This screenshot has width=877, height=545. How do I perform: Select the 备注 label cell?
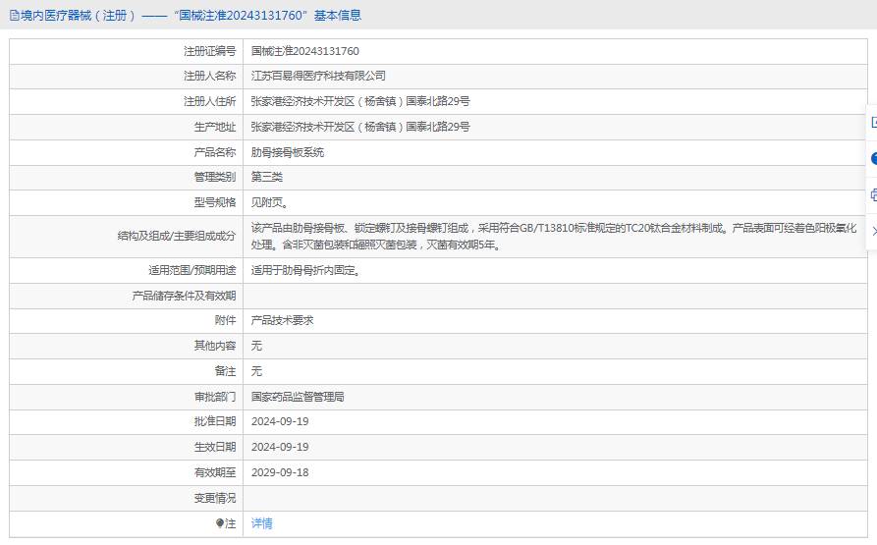pyautogui.click(x=127, y=372)
